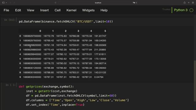Click the localhost address bar
196x110 pixels.
coord(98,3)
